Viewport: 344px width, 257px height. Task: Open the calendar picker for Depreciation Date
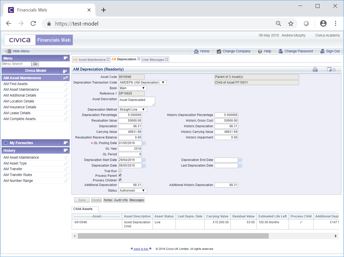pyautogui.click(x=144, y=166)
